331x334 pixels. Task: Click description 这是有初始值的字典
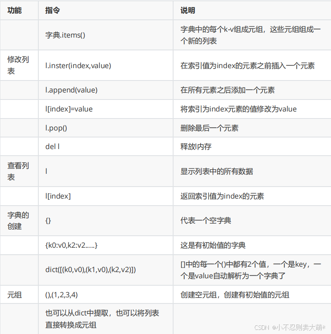pyautogui.click(x=213, y=245)
